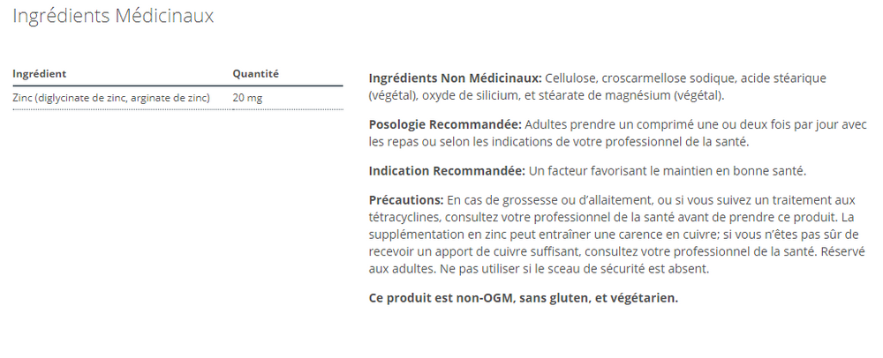Select the Zinc diglycinate ingredient row text
883x358 pixels.
tap(111, 98)
